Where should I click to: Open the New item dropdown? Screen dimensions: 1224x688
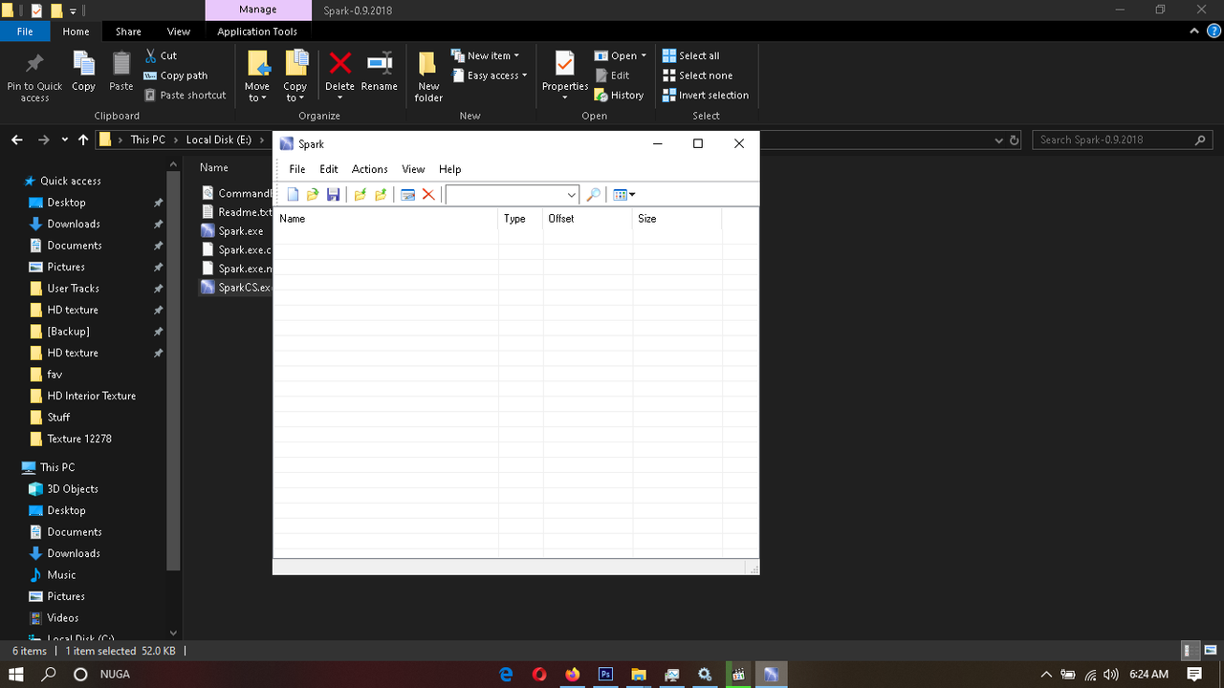pyautogui.click(x=486, y=55)
